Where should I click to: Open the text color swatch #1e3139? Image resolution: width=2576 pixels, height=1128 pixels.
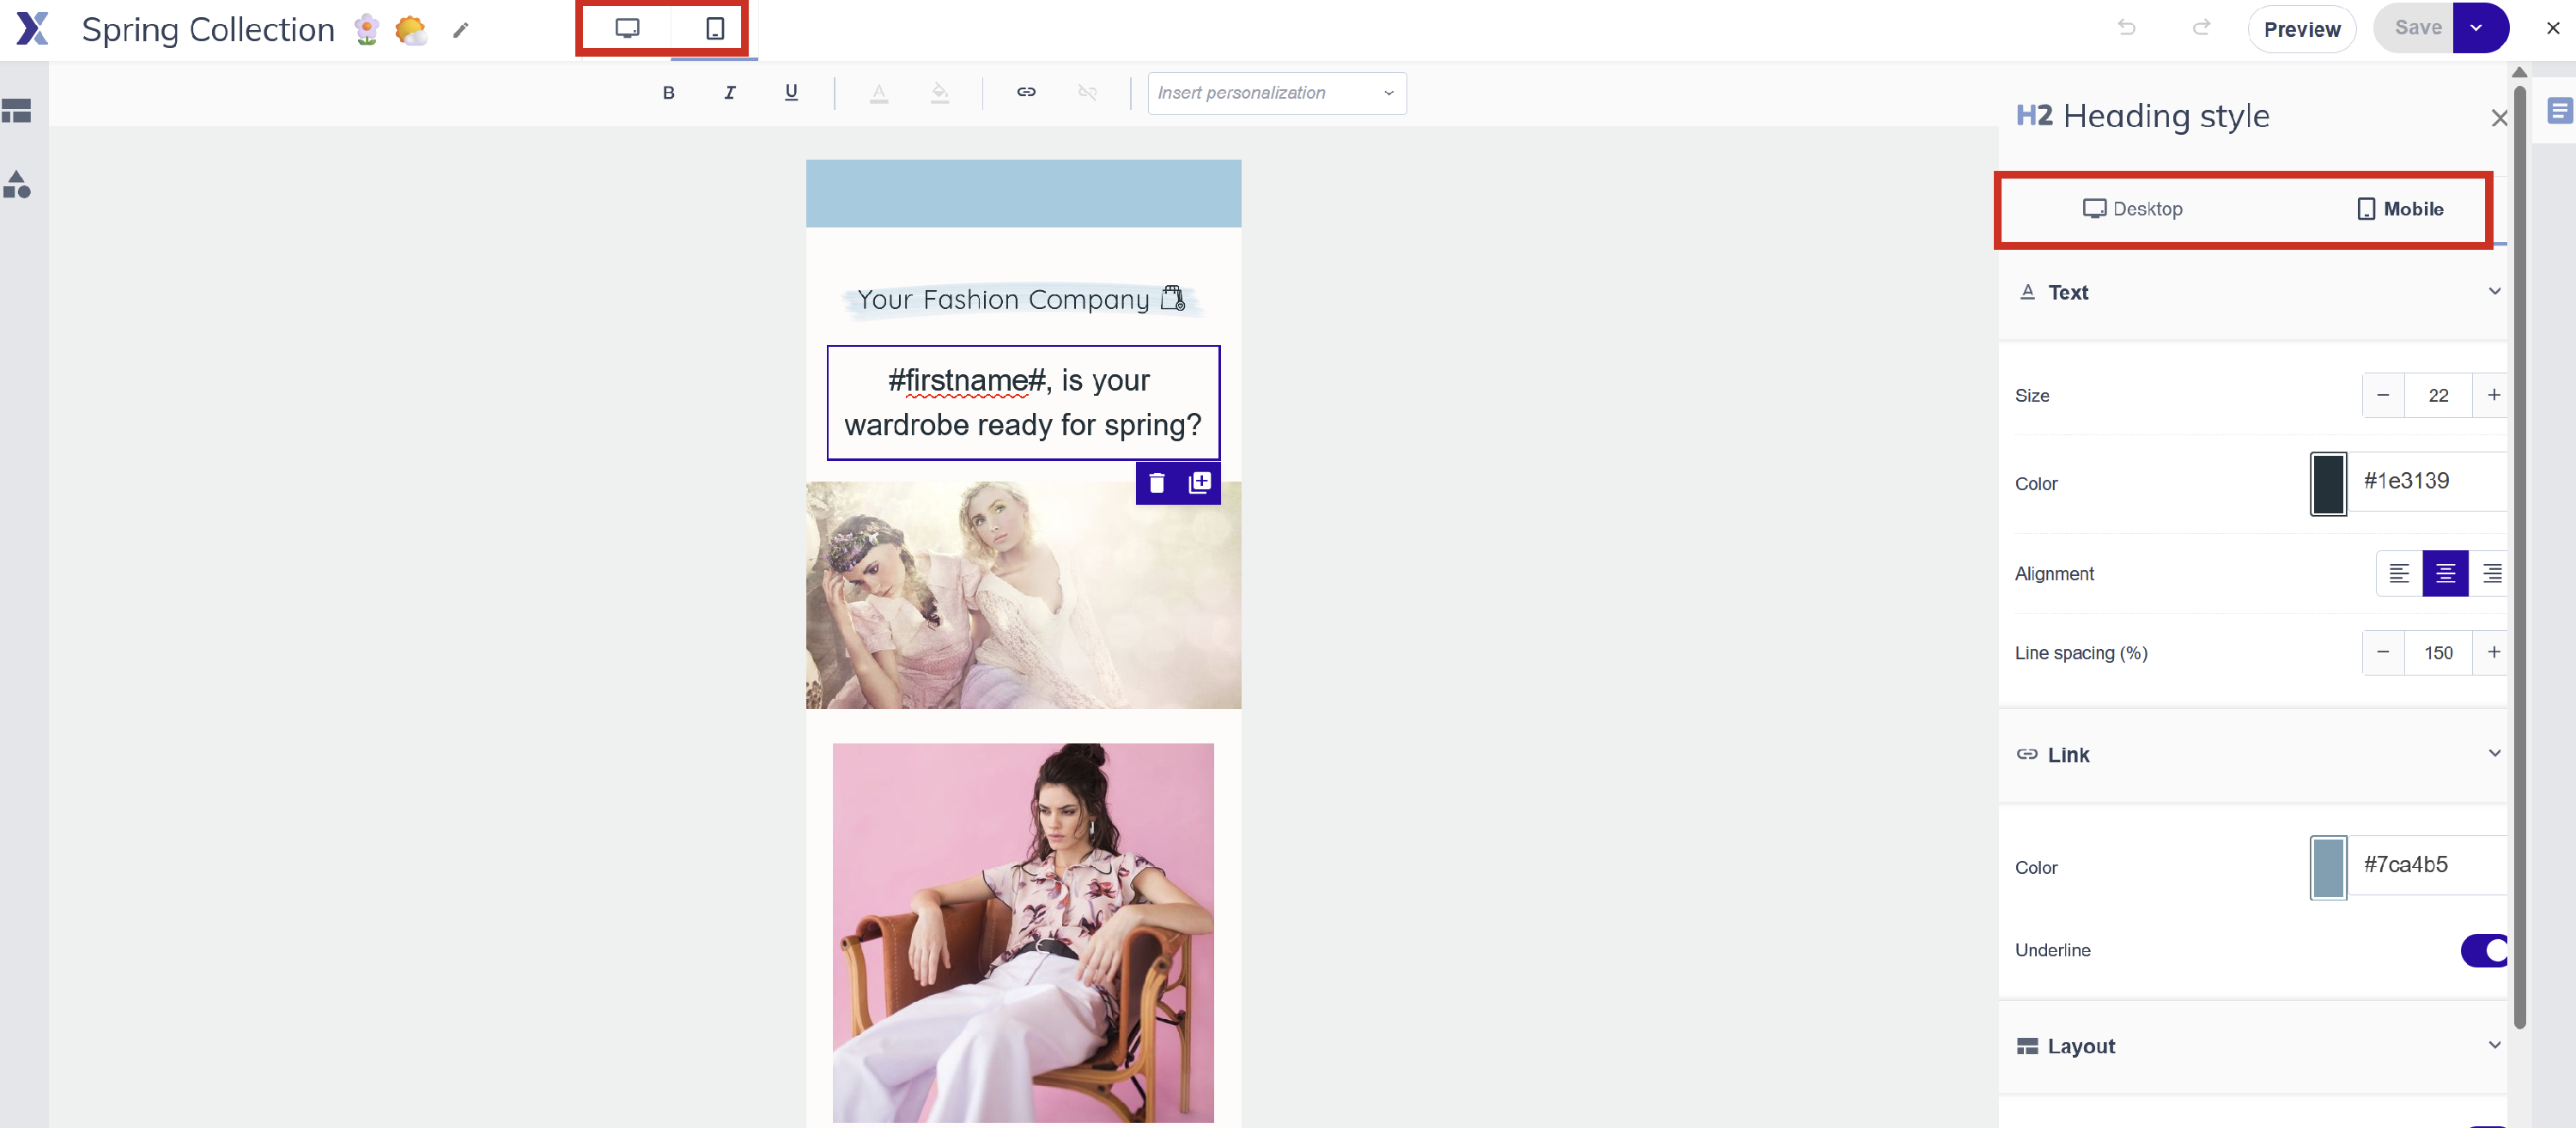[2327, 484]
